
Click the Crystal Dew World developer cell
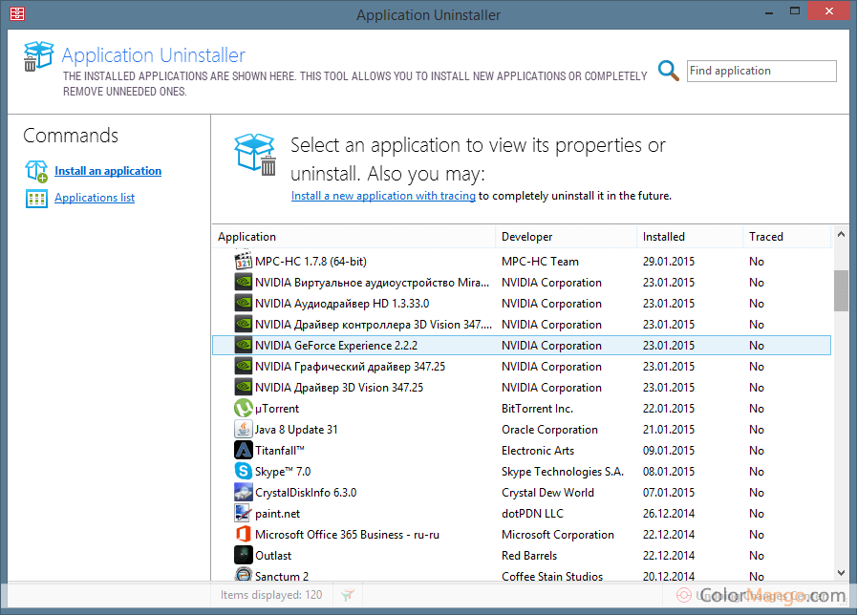547,493
